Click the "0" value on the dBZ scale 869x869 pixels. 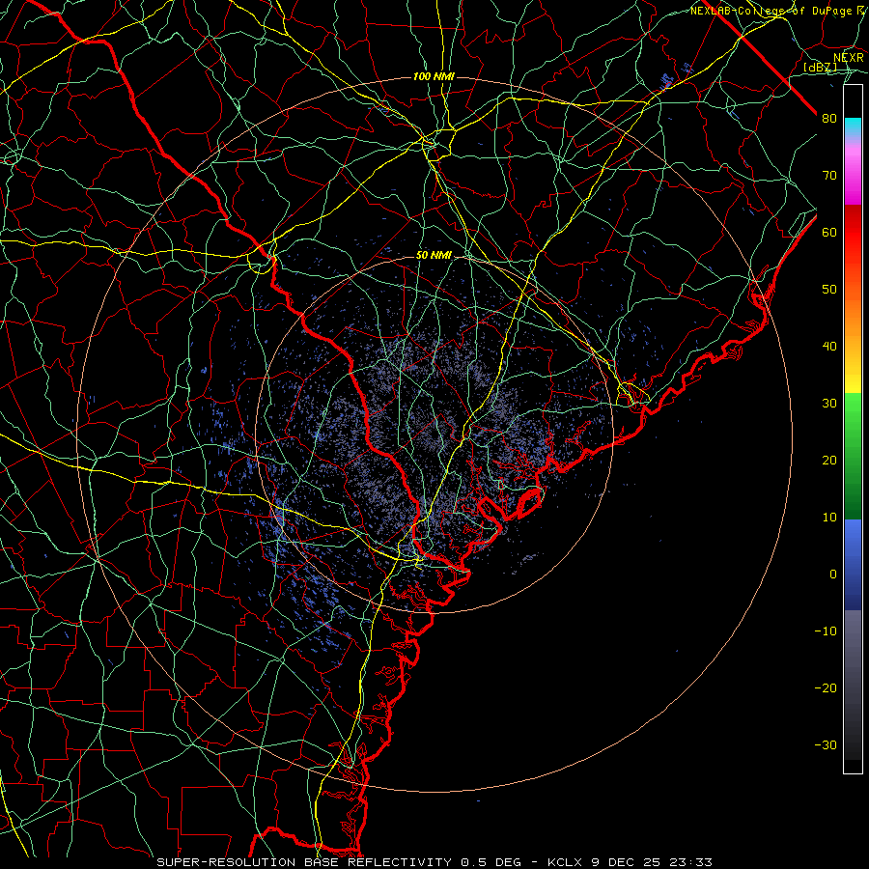pyautogui.click(x=833, y=575)
